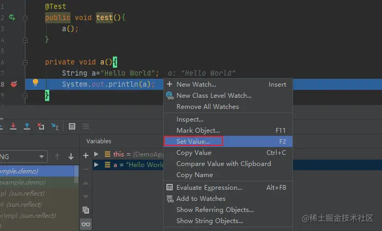Select Set Value... in context menu
This screenshot has width=382, height=231.
point(228,141)
